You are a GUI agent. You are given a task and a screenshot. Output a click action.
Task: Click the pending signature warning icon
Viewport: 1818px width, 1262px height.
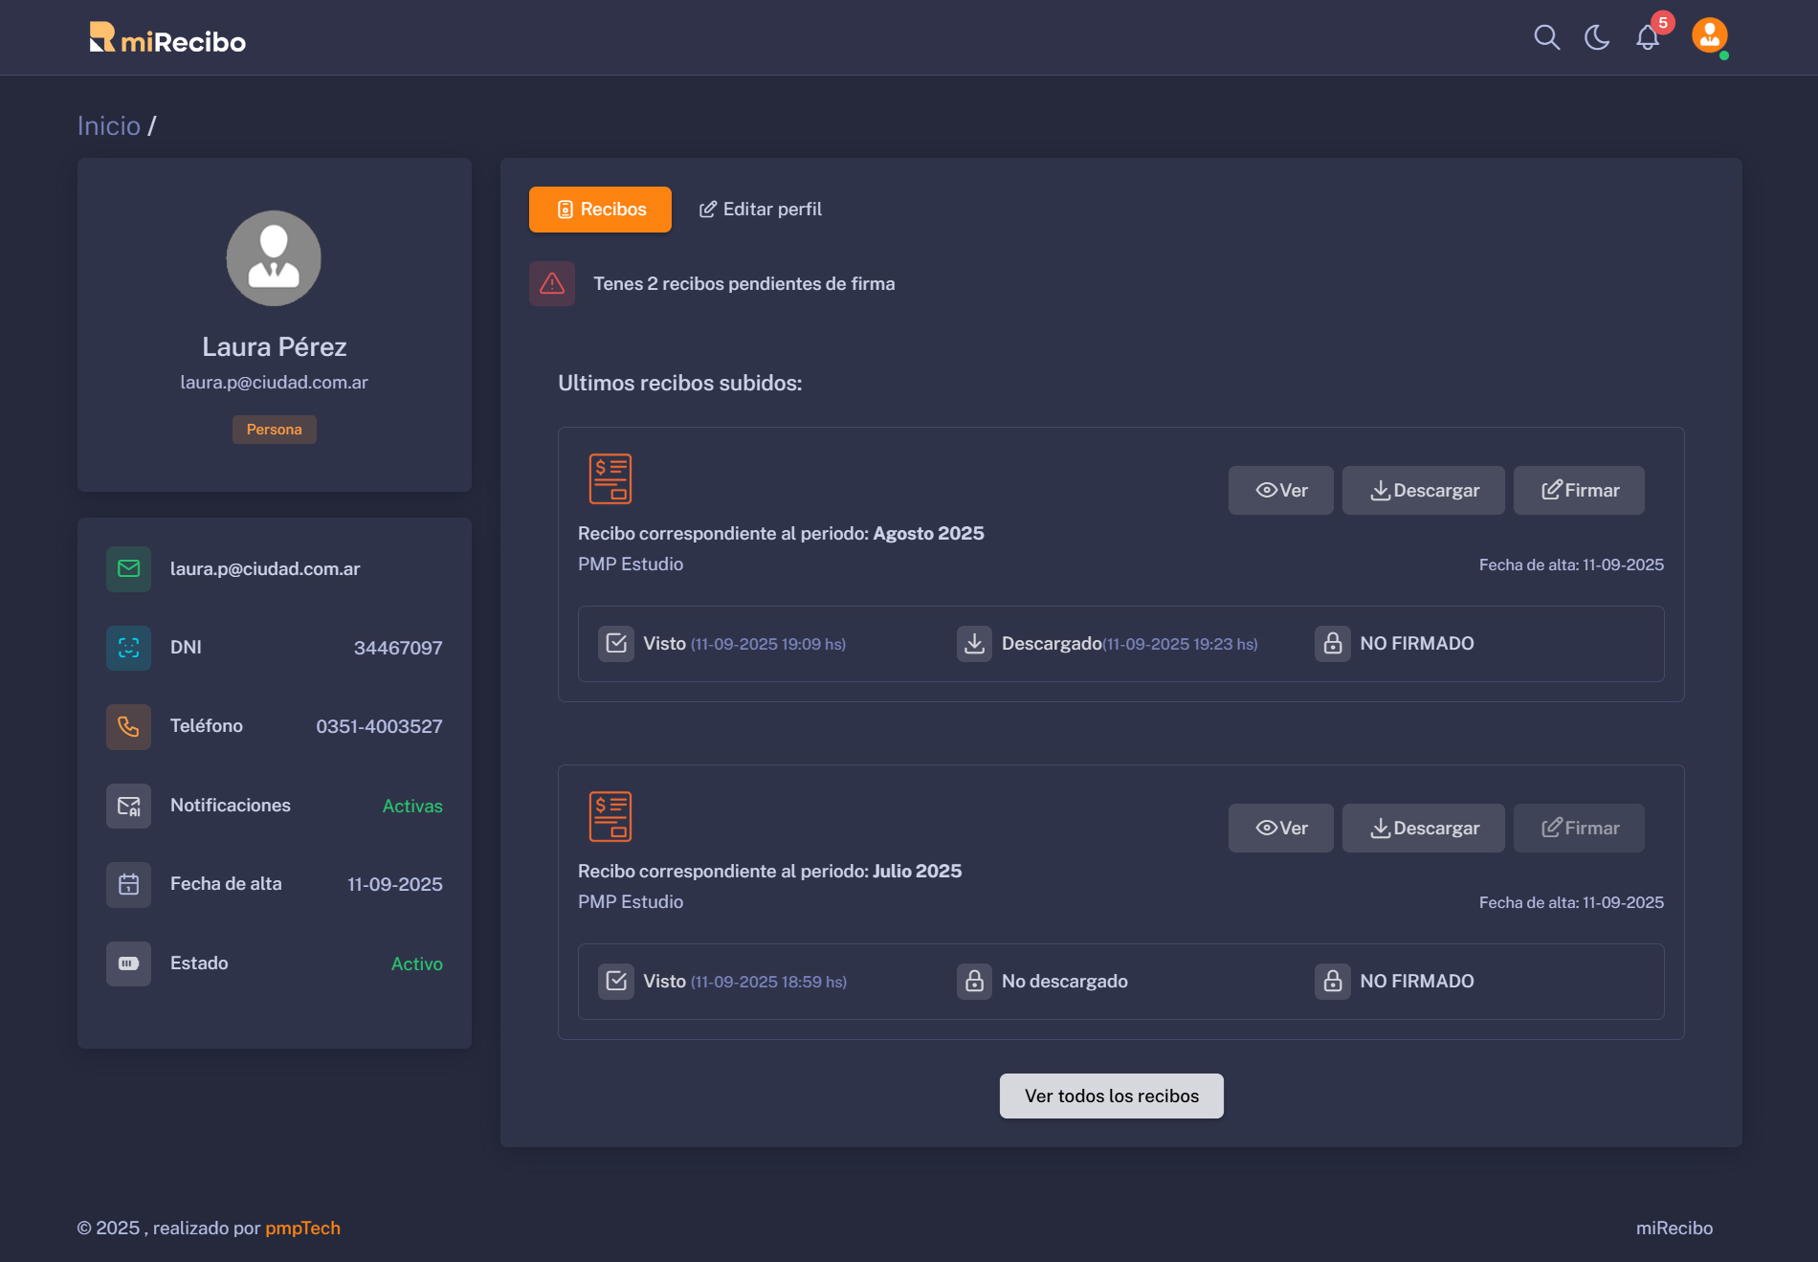coord(552,284)
